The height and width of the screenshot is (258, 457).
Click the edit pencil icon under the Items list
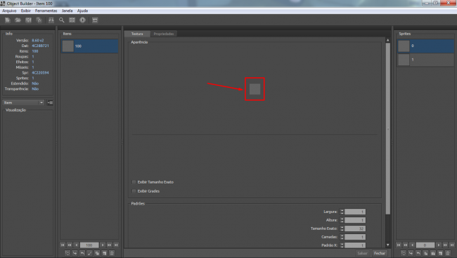[90, 253]
